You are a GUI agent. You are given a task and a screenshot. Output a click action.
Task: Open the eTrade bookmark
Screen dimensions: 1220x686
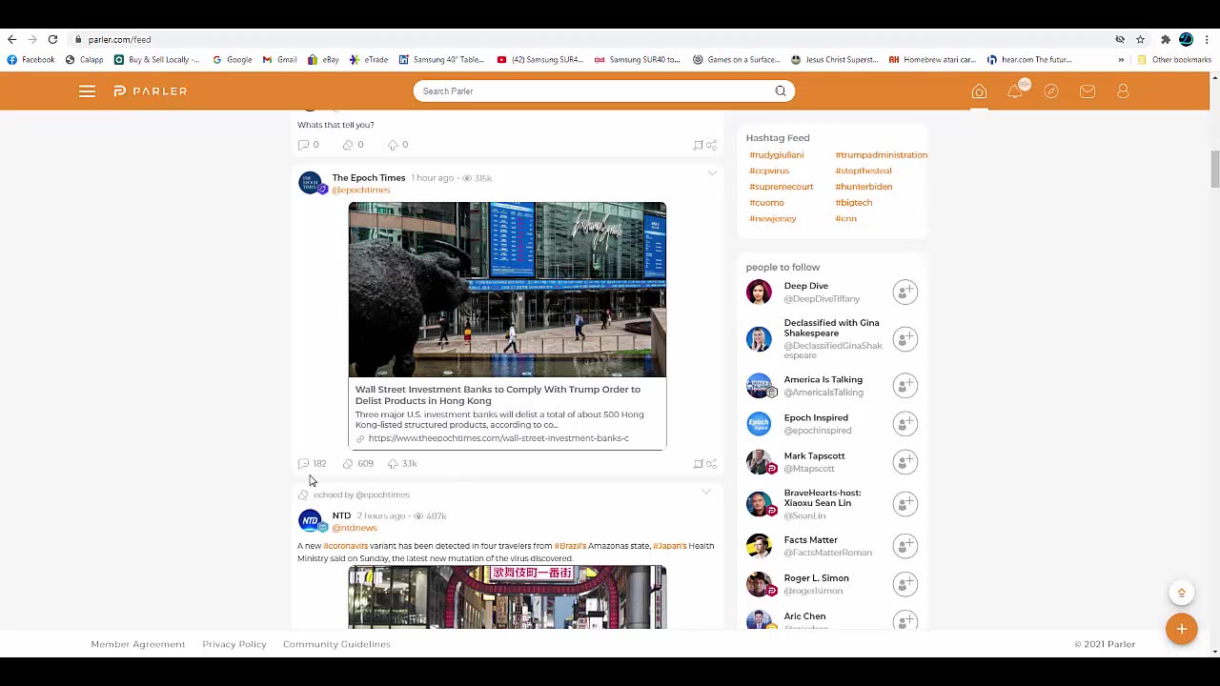(x=369, y=59)
